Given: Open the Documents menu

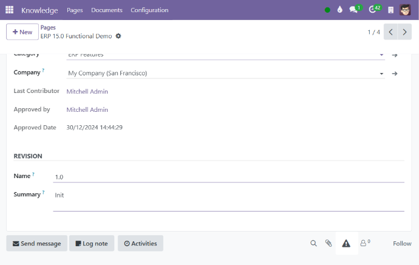Looking at the screenshot, I should [107, 10].
